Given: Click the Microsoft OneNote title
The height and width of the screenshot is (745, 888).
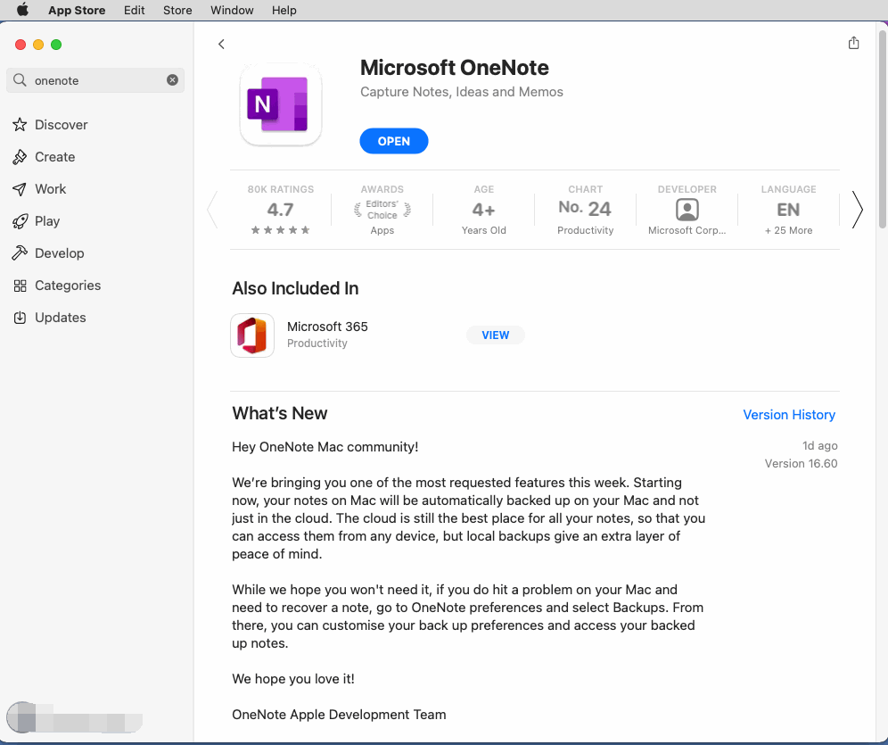Looking at the screenshot, I should 454,68.
